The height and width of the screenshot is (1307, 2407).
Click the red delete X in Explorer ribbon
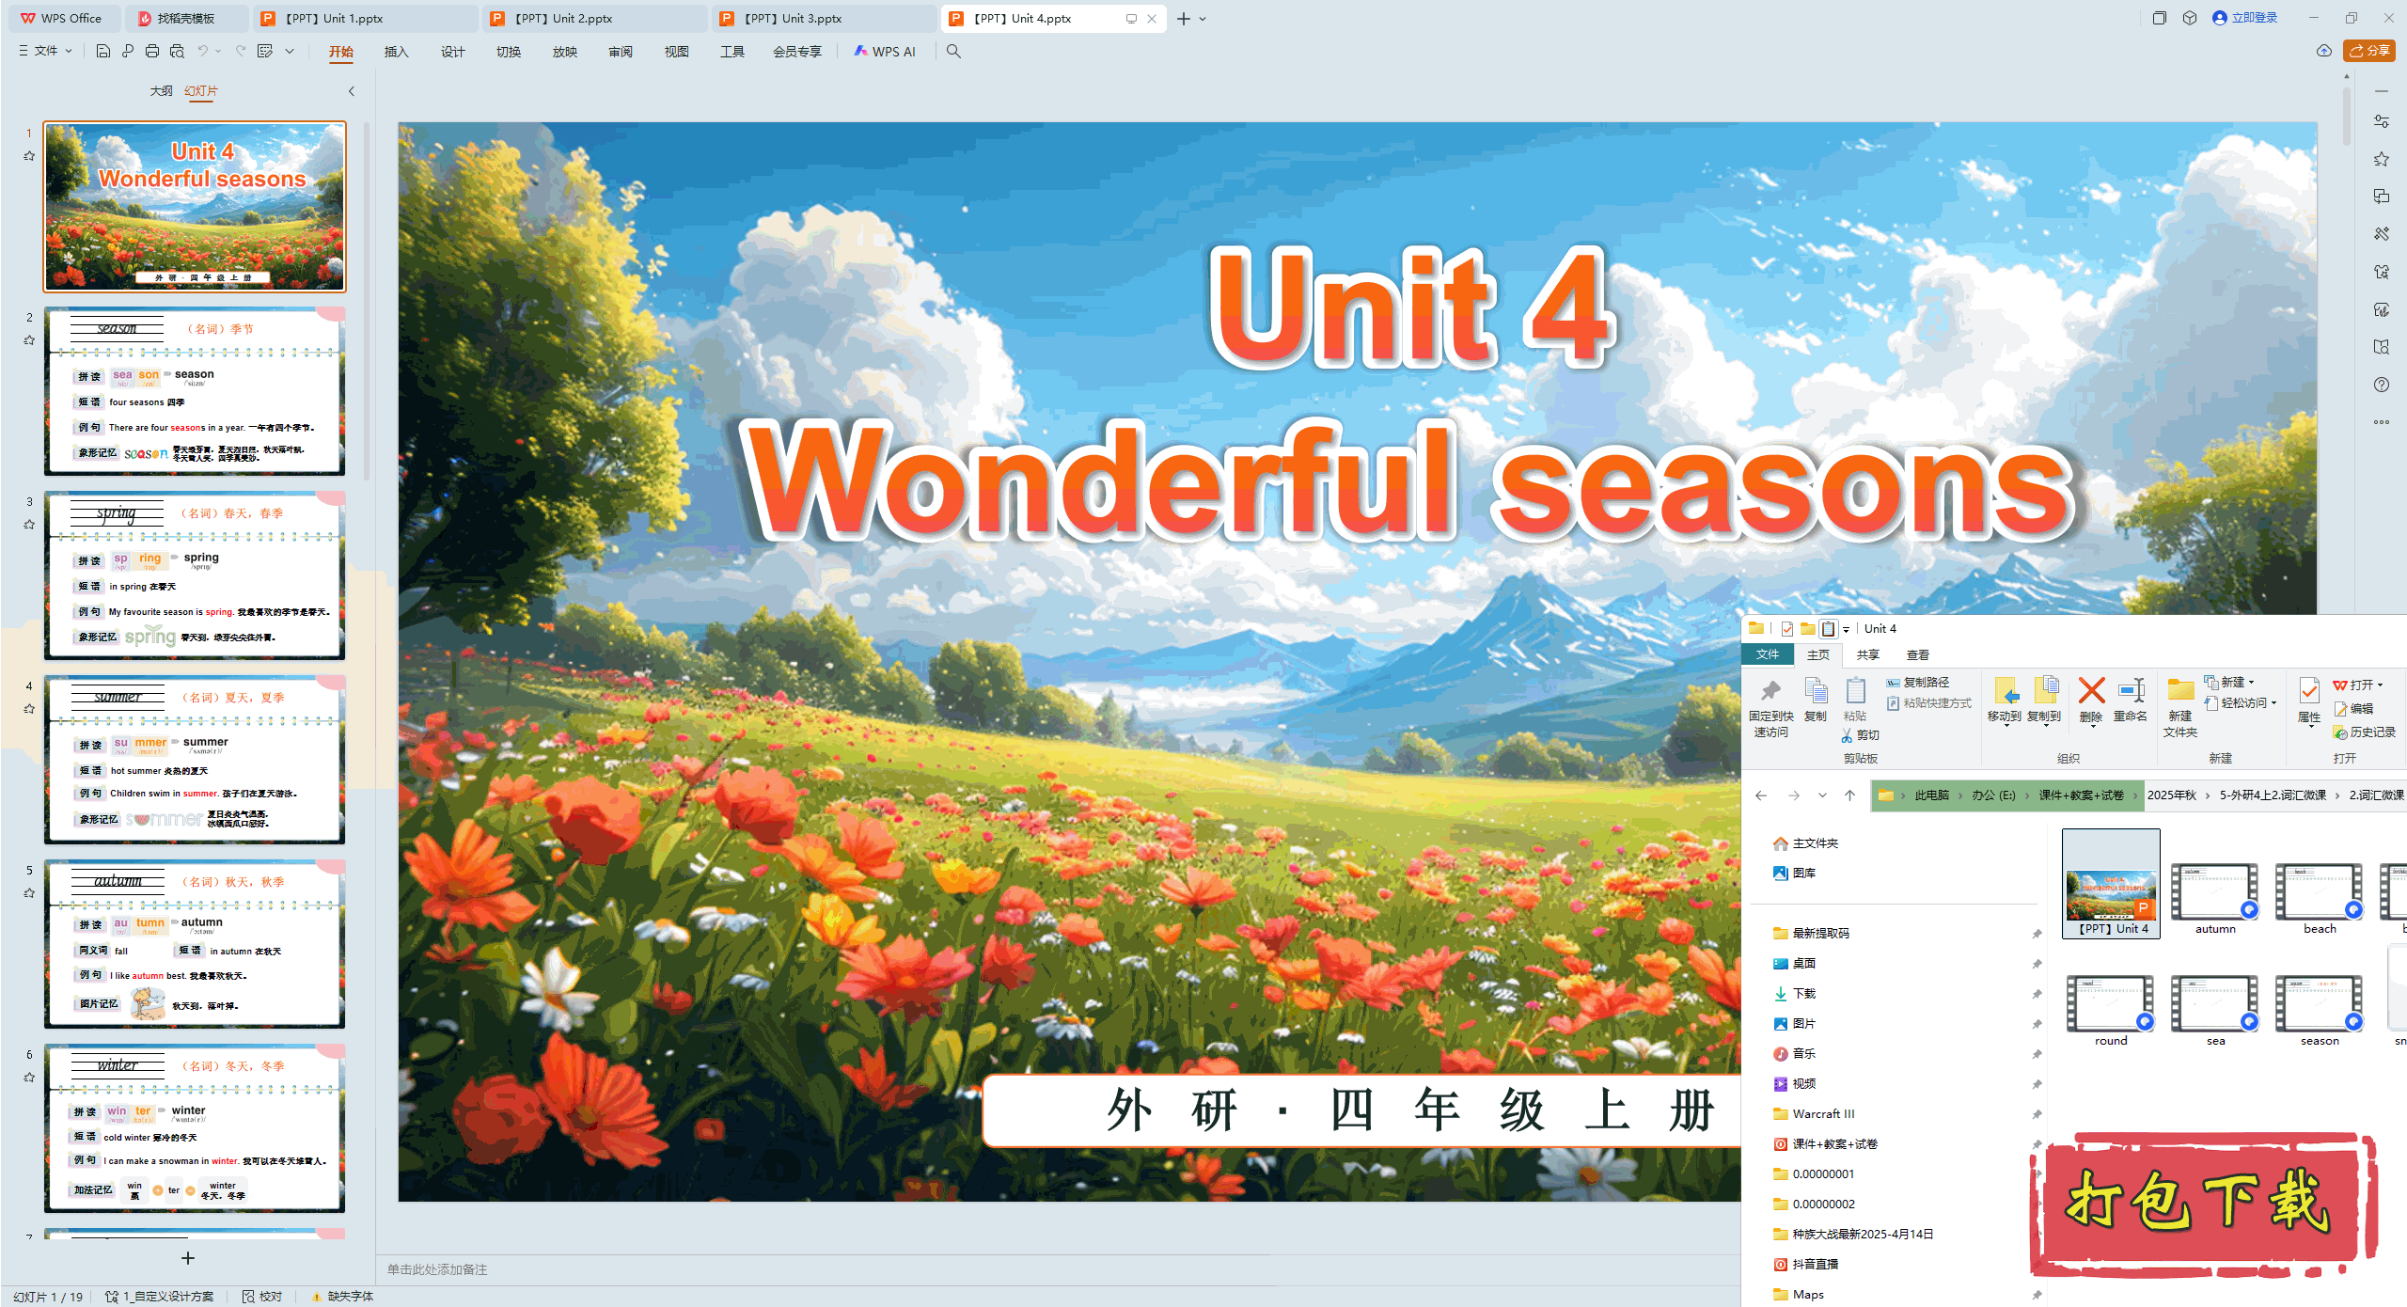tap(2091, 691)
